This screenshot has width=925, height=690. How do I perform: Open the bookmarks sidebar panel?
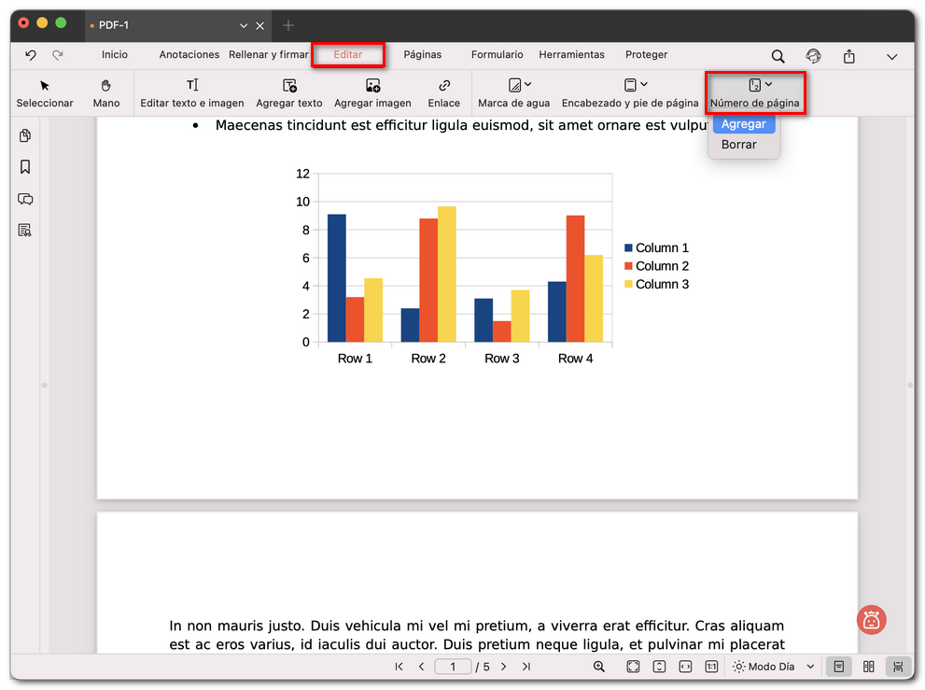pos(25,167)
